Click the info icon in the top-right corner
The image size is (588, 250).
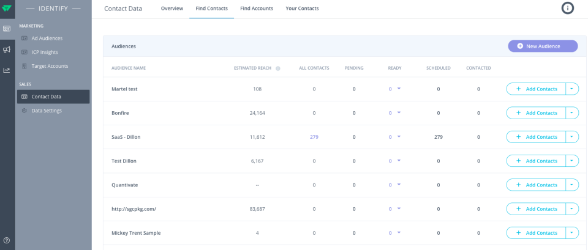tap(568, 8)
